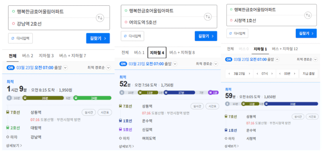This screenshot has width=322, height=152.
Task: Decrease the 07시 hour value
Action: (x=257, y=74)
